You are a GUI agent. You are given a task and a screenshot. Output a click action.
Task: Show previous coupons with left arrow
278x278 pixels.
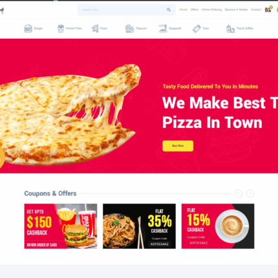(239, 193)
